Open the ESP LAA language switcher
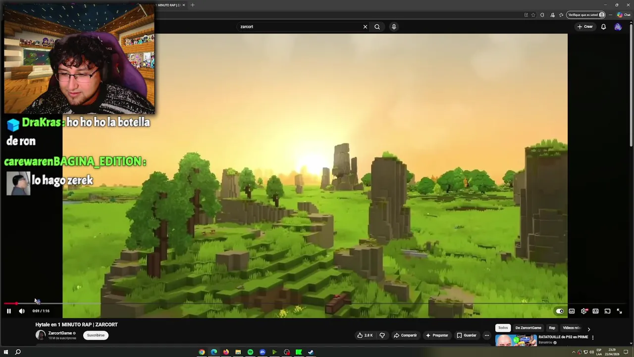This screenshot has height=357, width=634. pyautogui.click(x=599, y=352)
